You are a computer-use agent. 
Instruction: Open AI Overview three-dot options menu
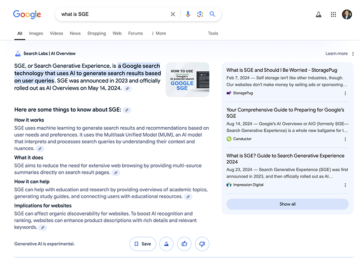click(353, 54)
